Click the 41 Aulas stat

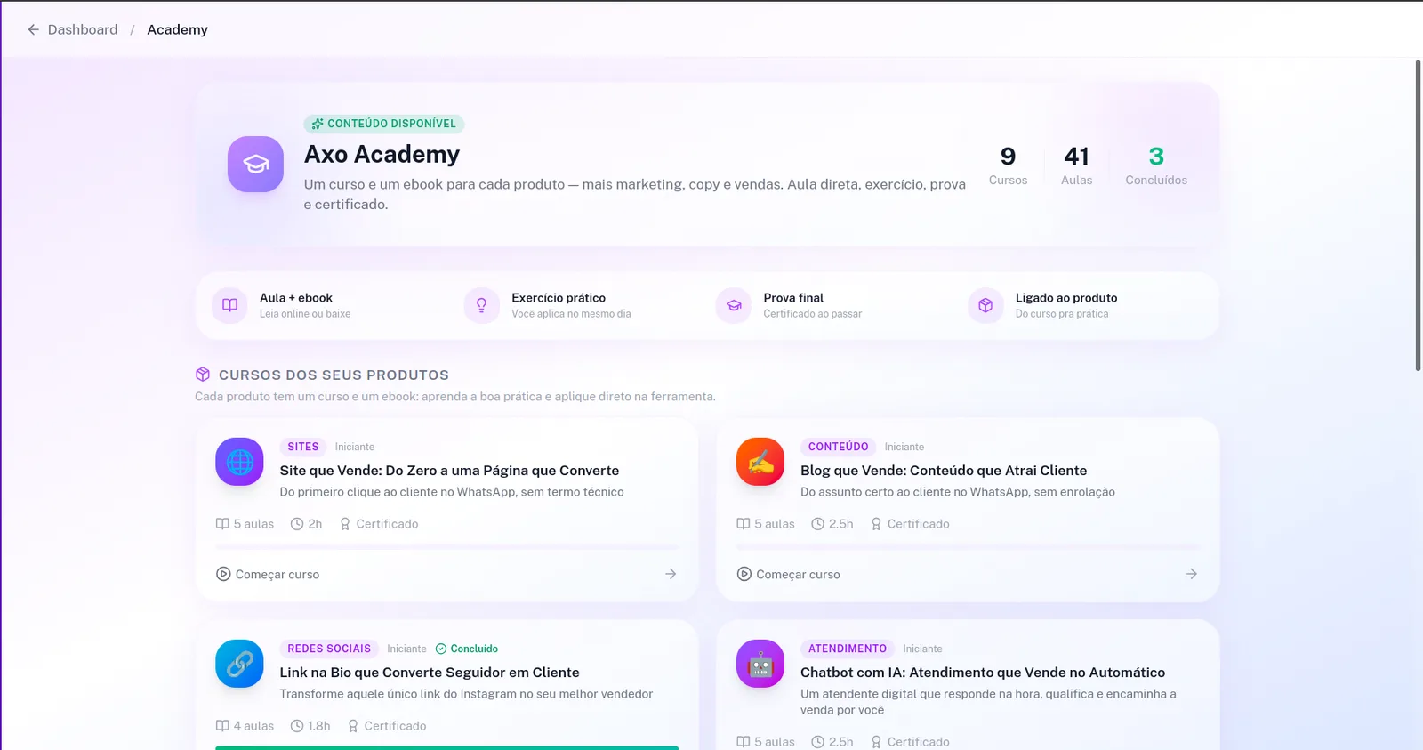tap(1076, 165)
